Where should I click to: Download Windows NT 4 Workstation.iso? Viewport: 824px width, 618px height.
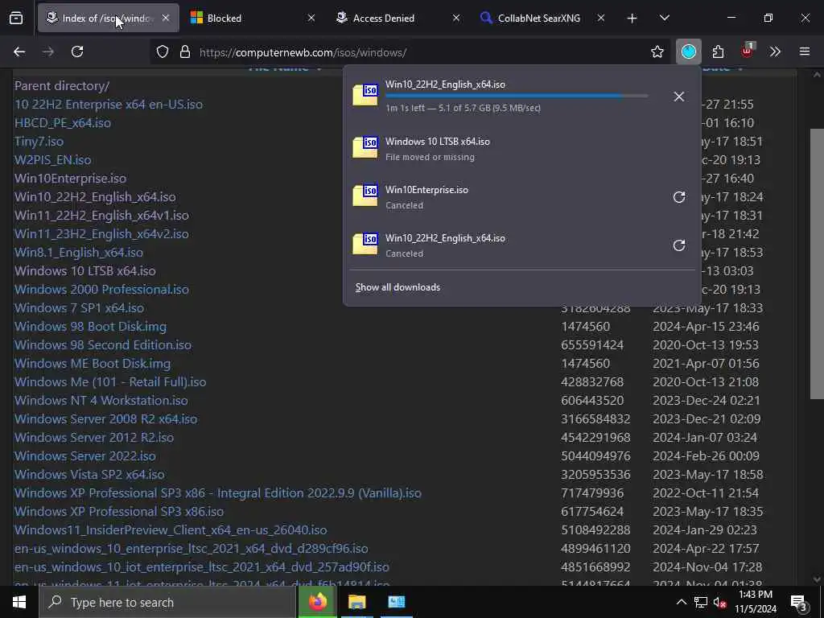point(101,401)
